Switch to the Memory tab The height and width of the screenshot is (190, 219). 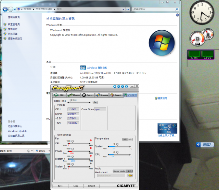[74, 95]
